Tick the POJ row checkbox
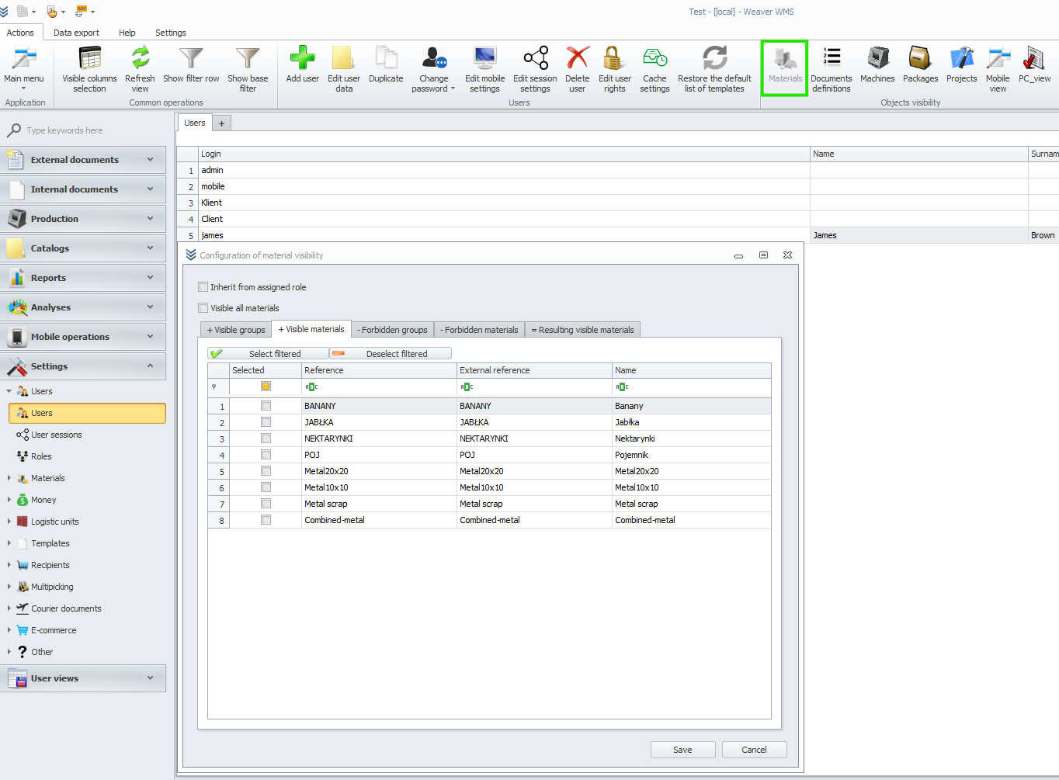Viewport: 1059px width, 780px height. click(x=266, y=455)
